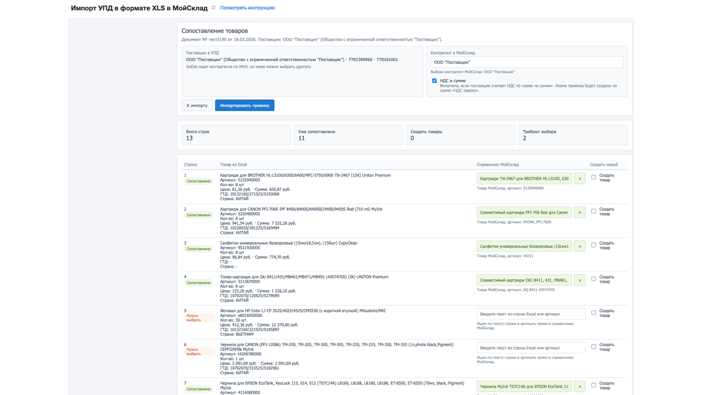Open the matched Салфетки универсальные product field

pos(524,246)
